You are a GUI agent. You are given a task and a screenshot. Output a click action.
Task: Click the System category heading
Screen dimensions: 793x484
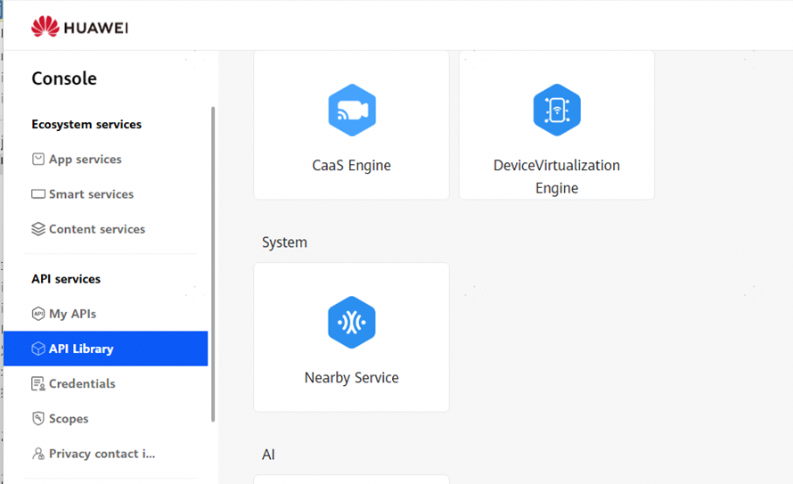[284, 242]
